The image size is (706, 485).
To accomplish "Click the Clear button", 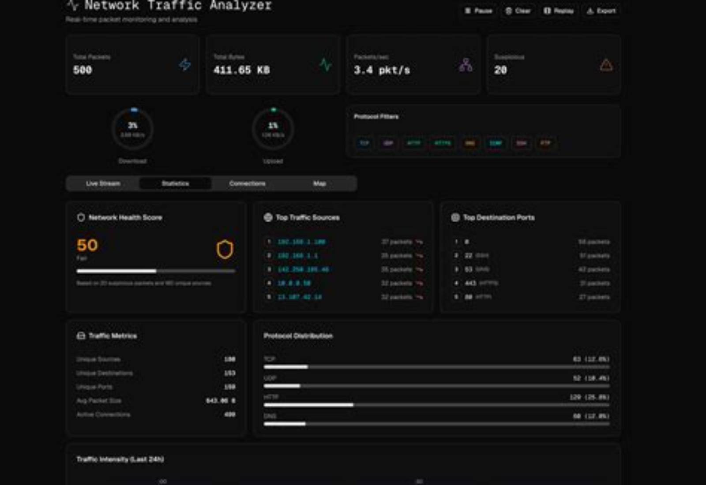I will [x=518, y=11].
